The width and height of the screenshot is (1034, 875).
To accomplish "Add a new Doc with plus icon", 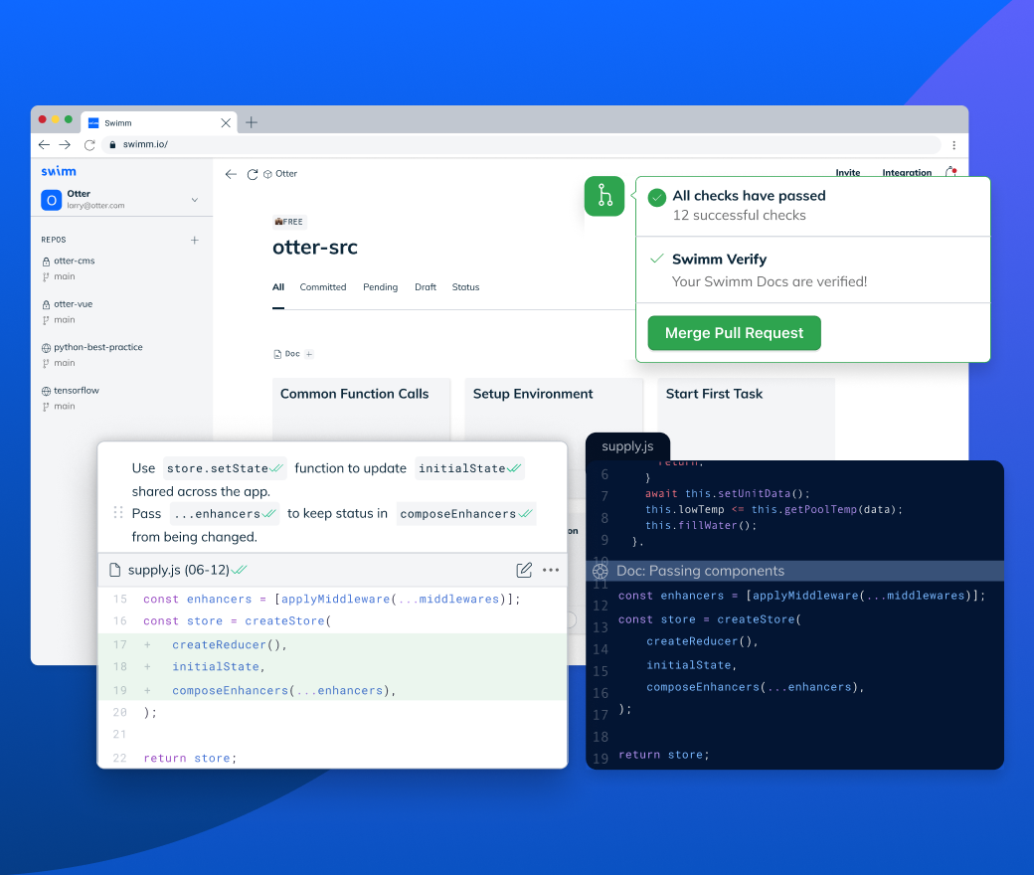I will 309,354.
